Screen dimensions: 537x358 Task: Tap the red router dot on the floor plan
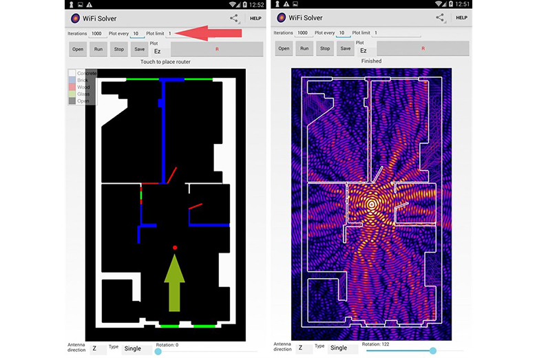175,247
